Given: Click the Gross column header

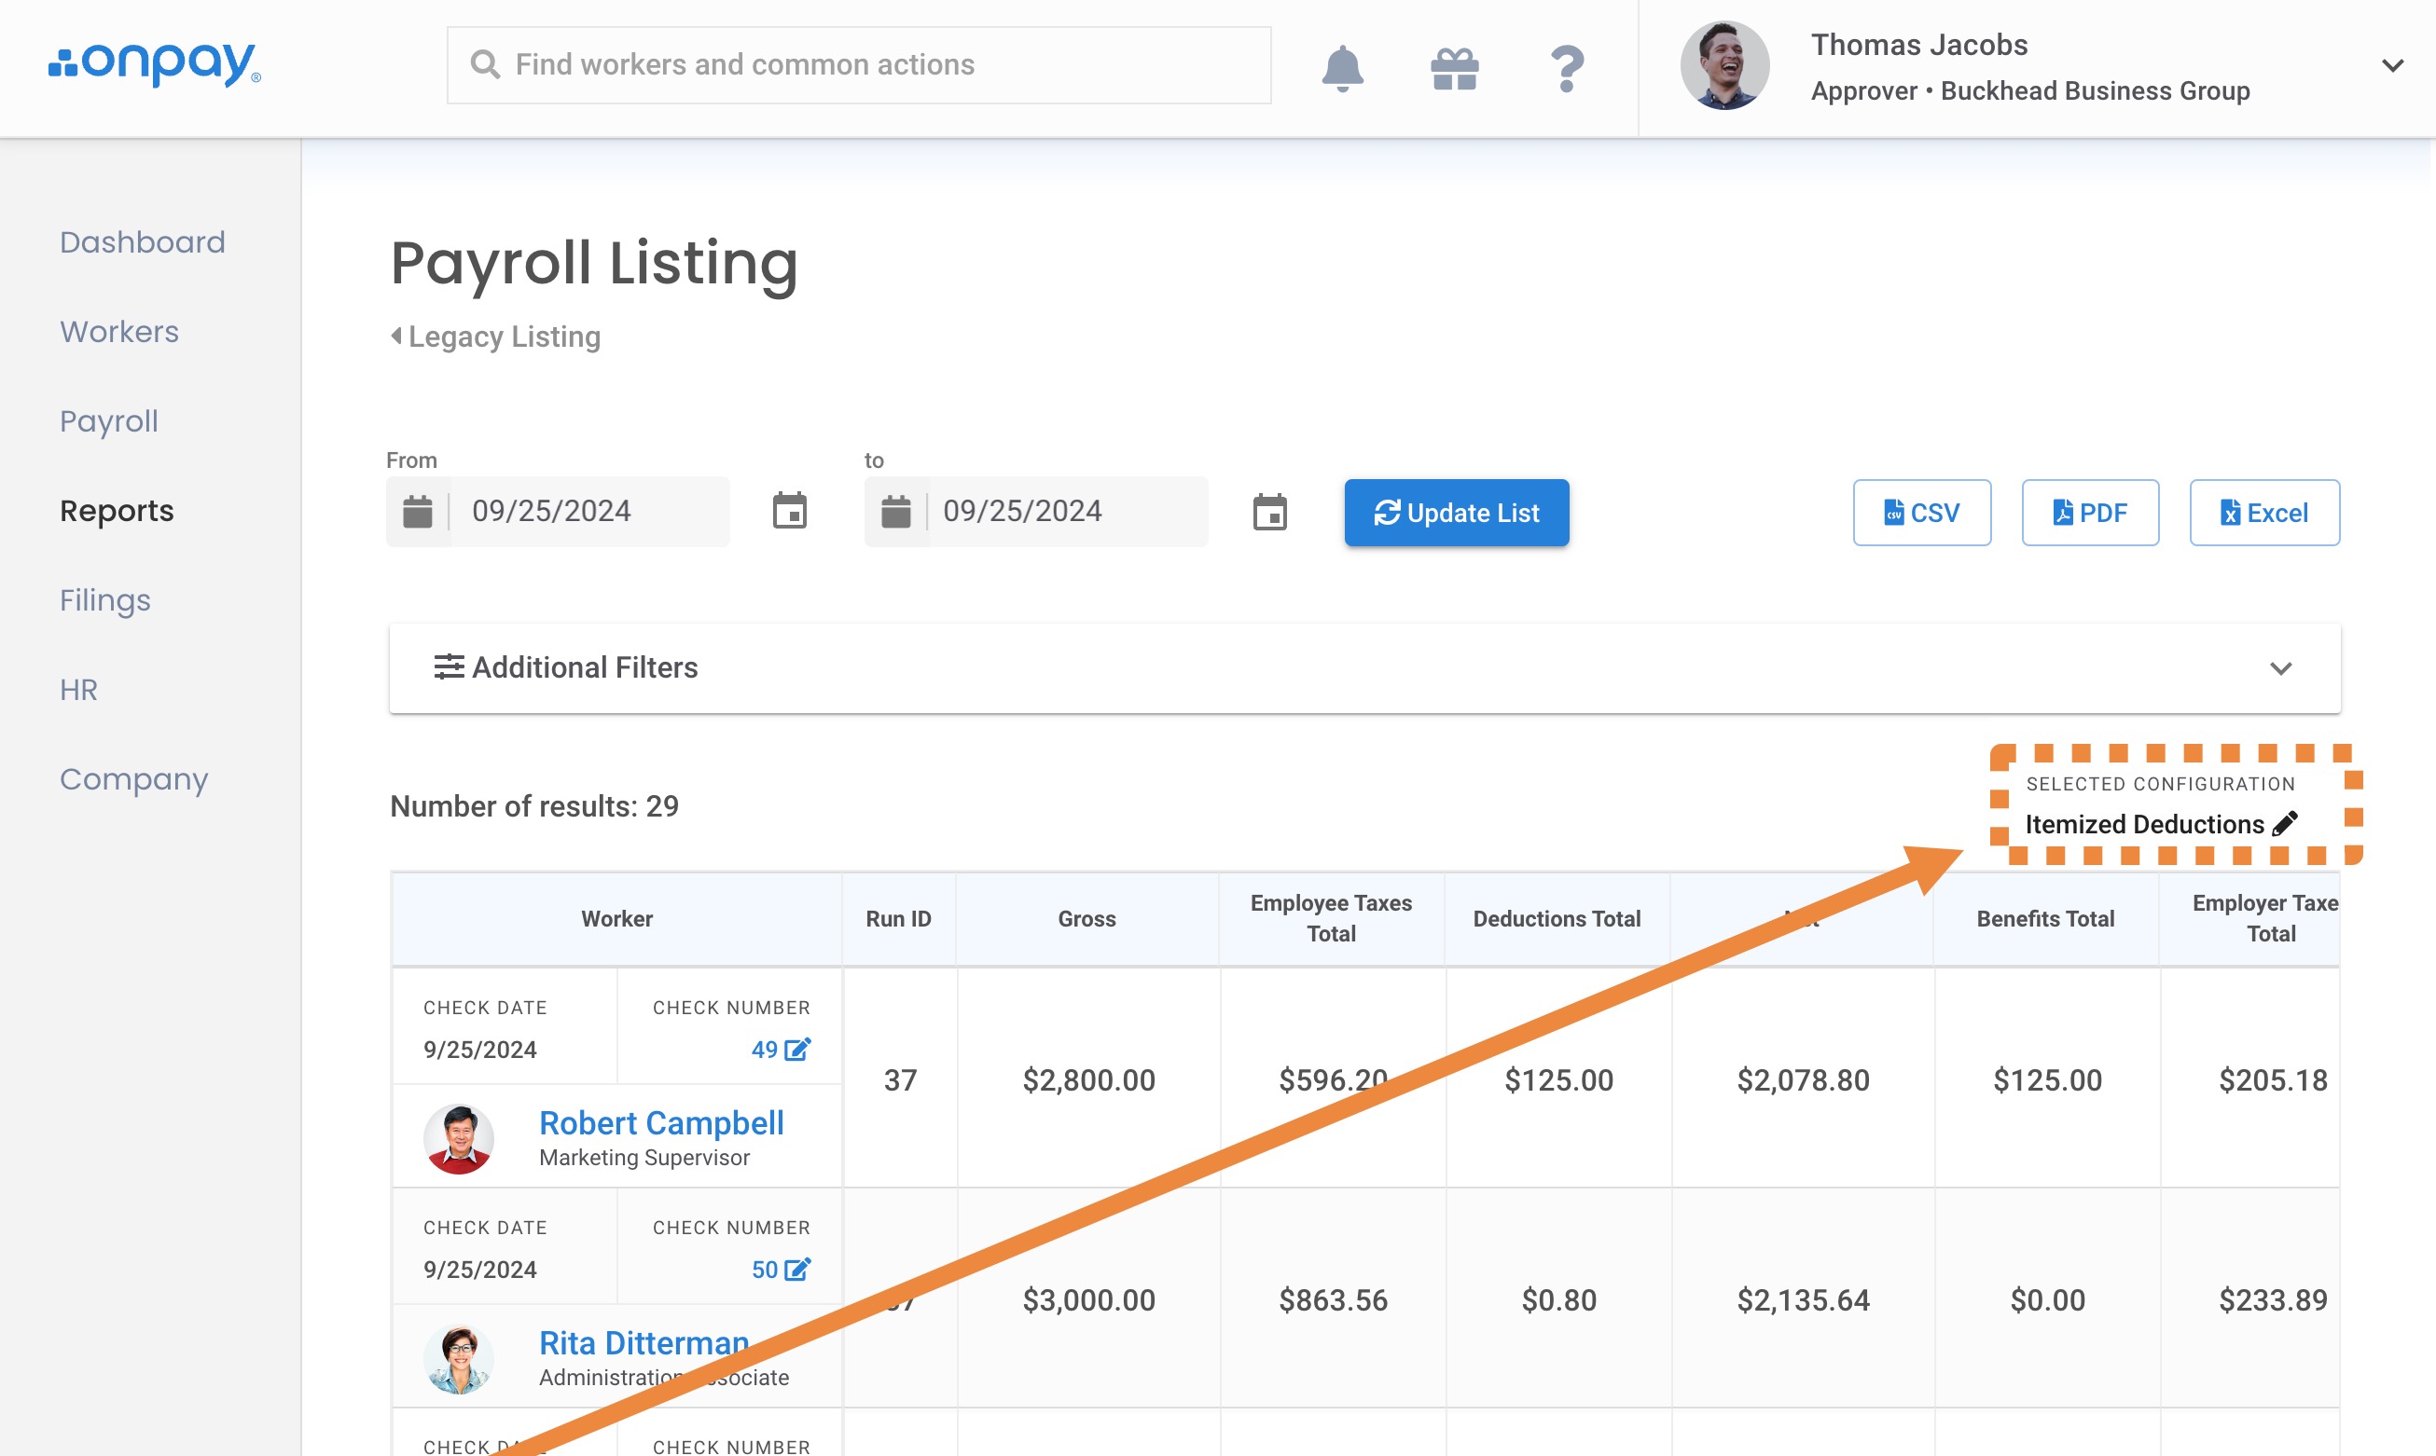Looking at the screenshot, I should pos(1087,918).
